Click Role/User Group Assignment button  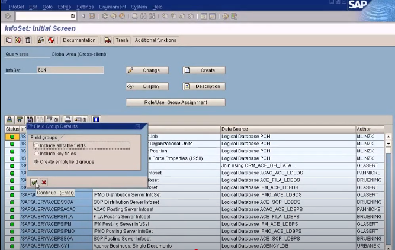(175, 102)
